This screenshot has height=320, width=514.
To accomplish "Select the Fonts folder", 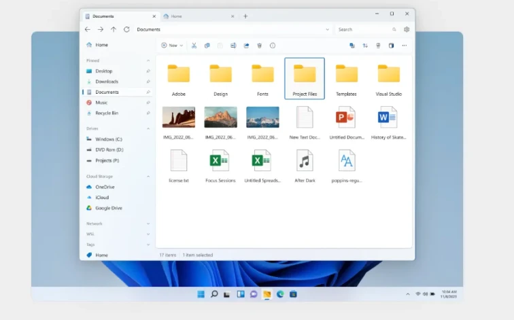I will click(x=262, y=79).
